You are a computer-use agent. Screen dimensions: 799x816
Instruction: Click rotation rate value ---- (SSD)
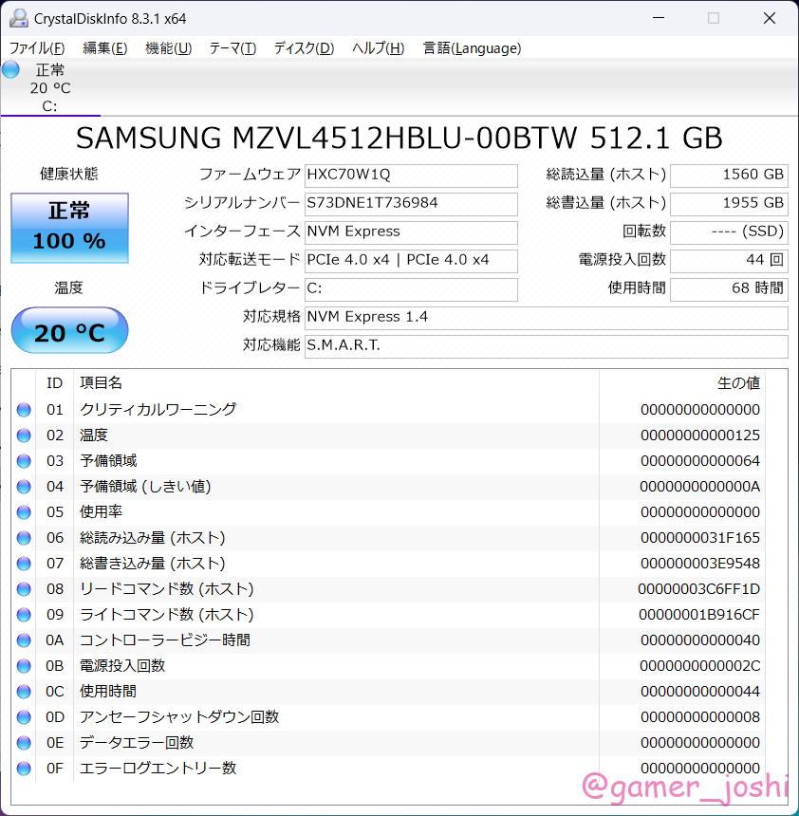click(729, 232)
